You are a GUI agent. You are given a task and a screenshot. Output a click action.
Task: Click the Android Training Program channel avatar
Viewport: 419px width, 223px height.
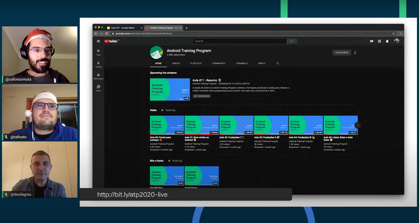click(x=157, y=52)
